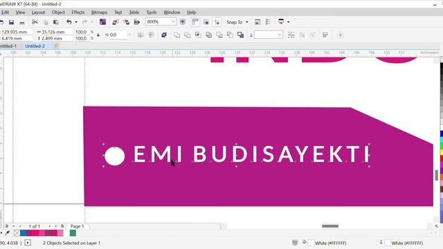Open the Text menu
This screenshot has width=443, height=249.
click(x=118, y=12)
